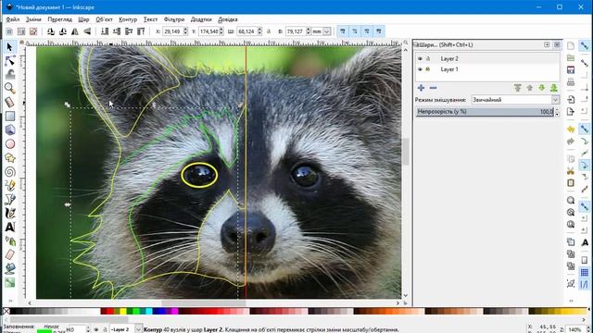Toggle visibility eye of Layer 2
This screenshot has width=593, height=333.
(420, 58)
